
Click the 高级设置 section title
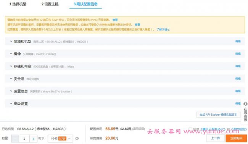click(x=21, y=104)
